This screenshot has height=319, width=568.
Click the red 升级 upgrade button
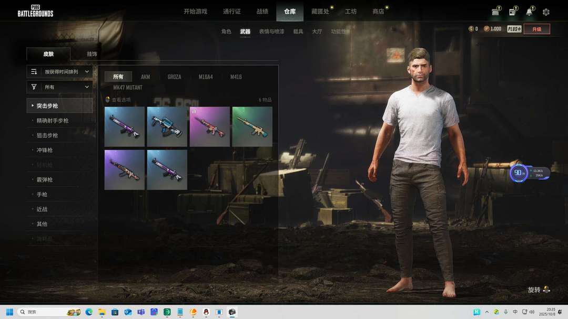coord(536,29)
